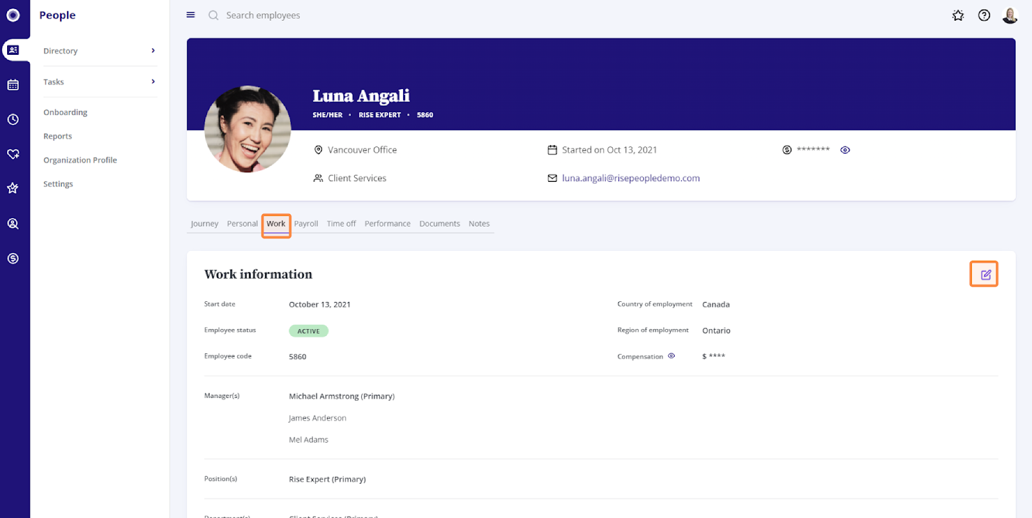Viewport: 1032px width, 518px height.
Task: Open Tasks in sidebar
Action: [54, 82]
